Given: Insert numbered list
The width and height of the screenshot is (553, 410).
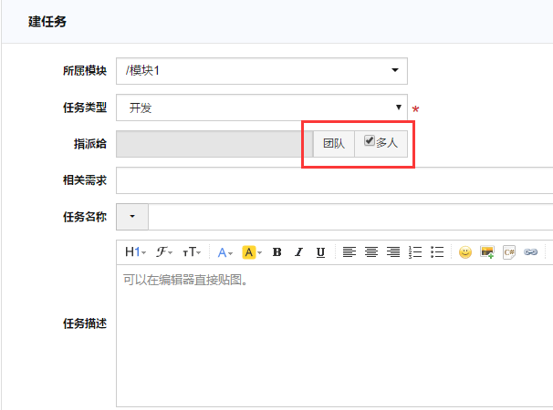Looking at the screenshot, I should [x=415, y=251].
